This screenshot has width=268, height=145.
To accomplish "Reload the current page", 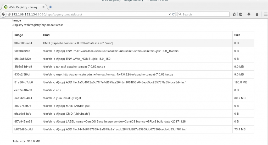I will point(174,14).
